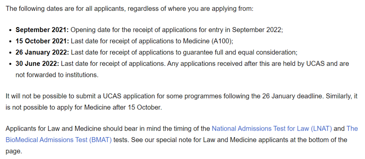
Task: Click the bold "September 2021:" date
Action: (x=42, y=30)
